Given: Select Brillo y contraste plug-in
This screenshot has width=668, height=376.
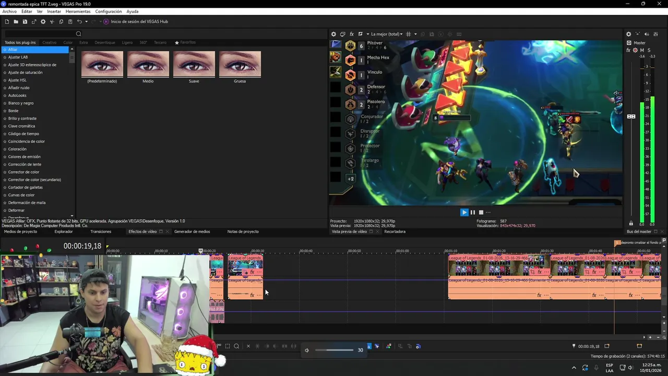Looking at the screenshot, I should (x=22, y=118).
